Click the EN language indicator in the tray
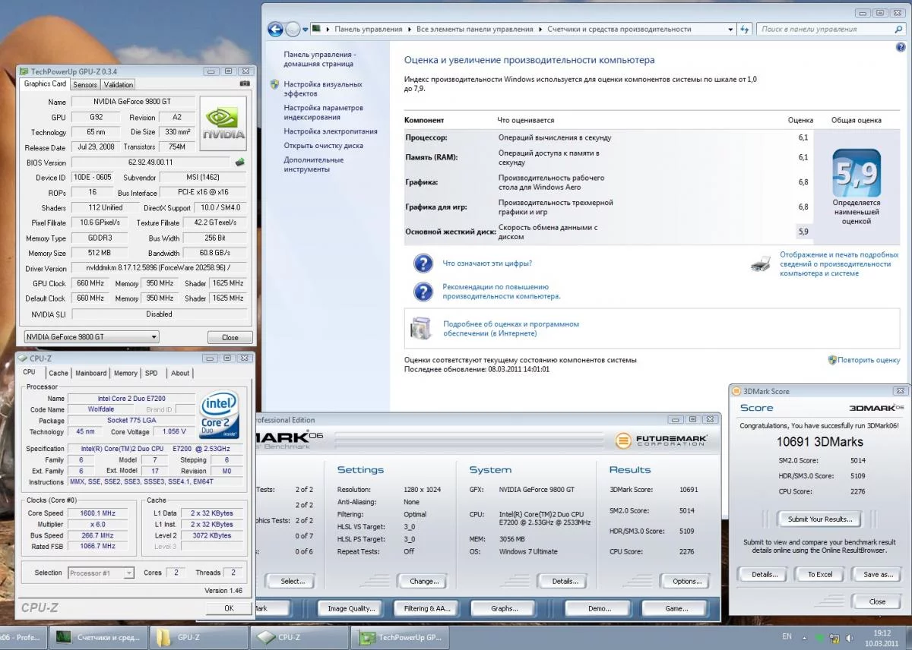The width and height of the screenshot is (912, 650). (787, 636)
